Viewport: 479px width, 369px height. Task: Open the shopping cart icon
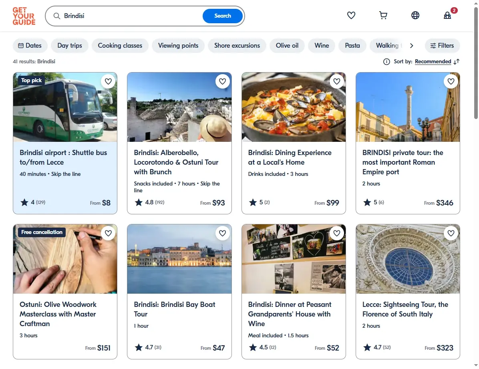pos(383,15)
